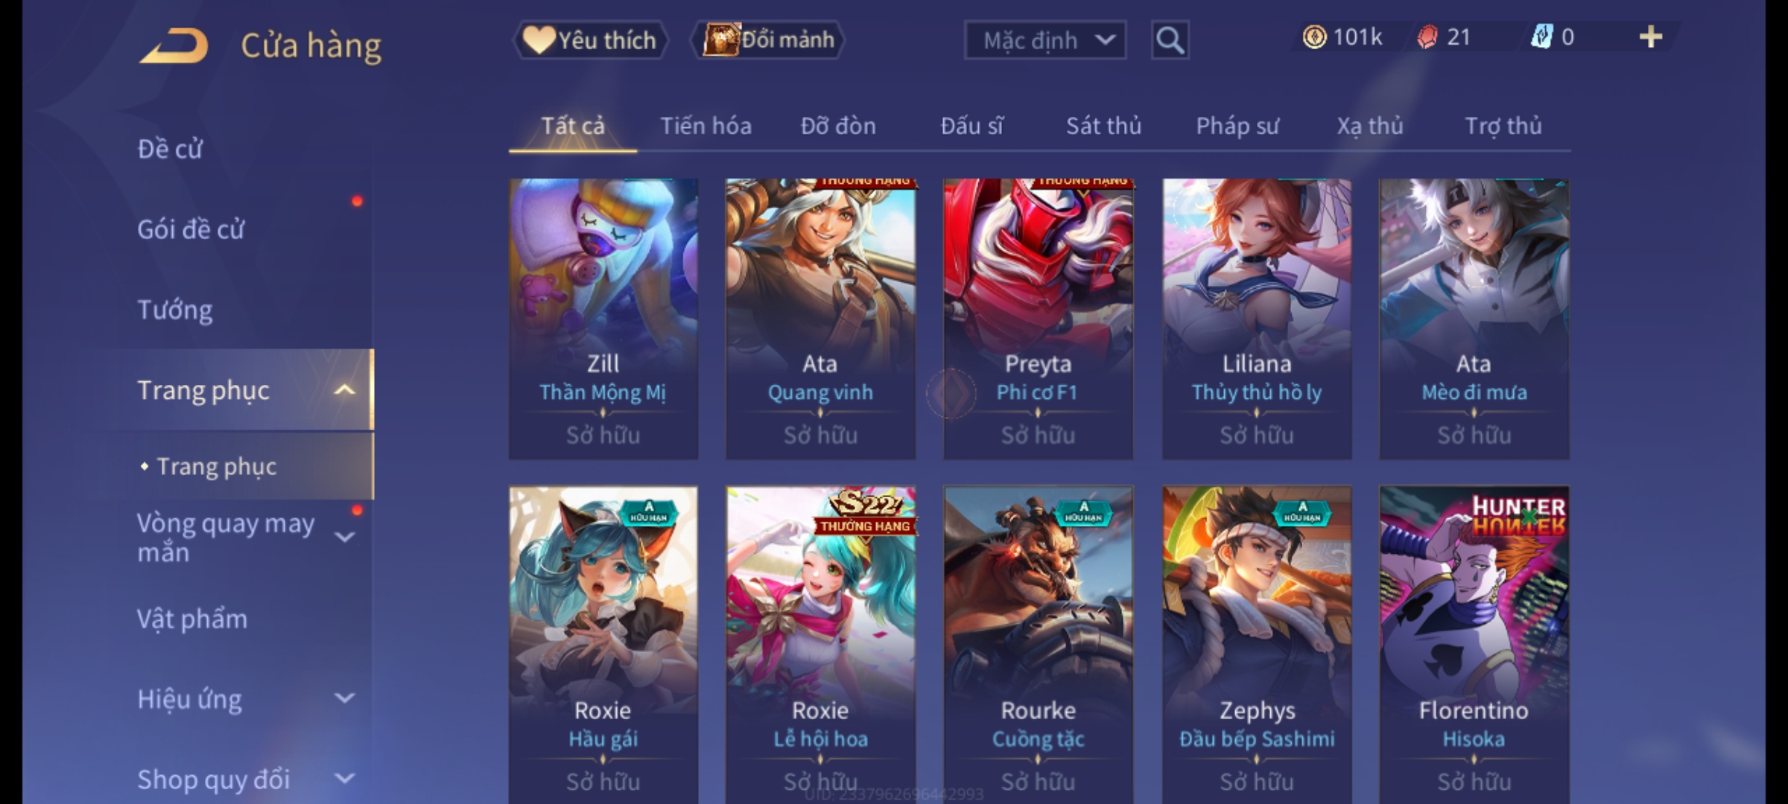Image resolution: width=1788 pixels, height=804 pixels.
Task: Expand the Hiệu ứng sidebar section
Action: [344, 698]
